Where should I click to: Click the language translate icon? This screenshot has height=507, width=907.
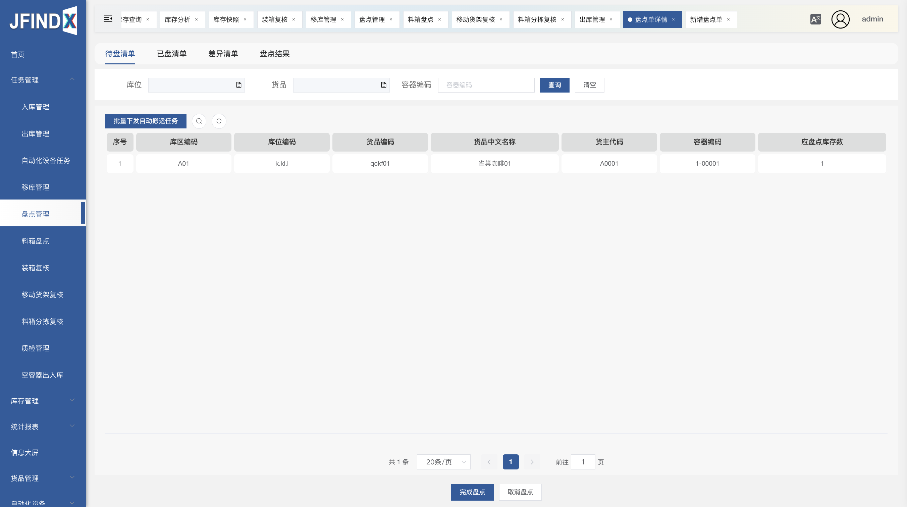(815, 19)
